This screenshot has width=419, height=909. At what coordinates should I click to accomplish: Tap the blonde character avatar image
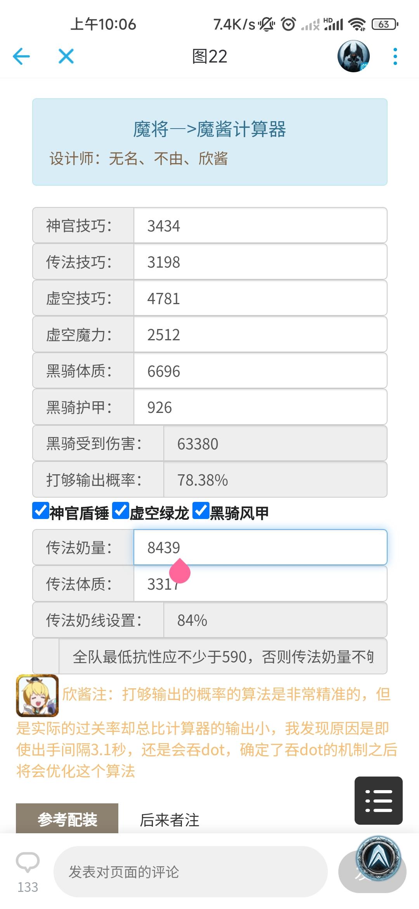pos(37,695)
